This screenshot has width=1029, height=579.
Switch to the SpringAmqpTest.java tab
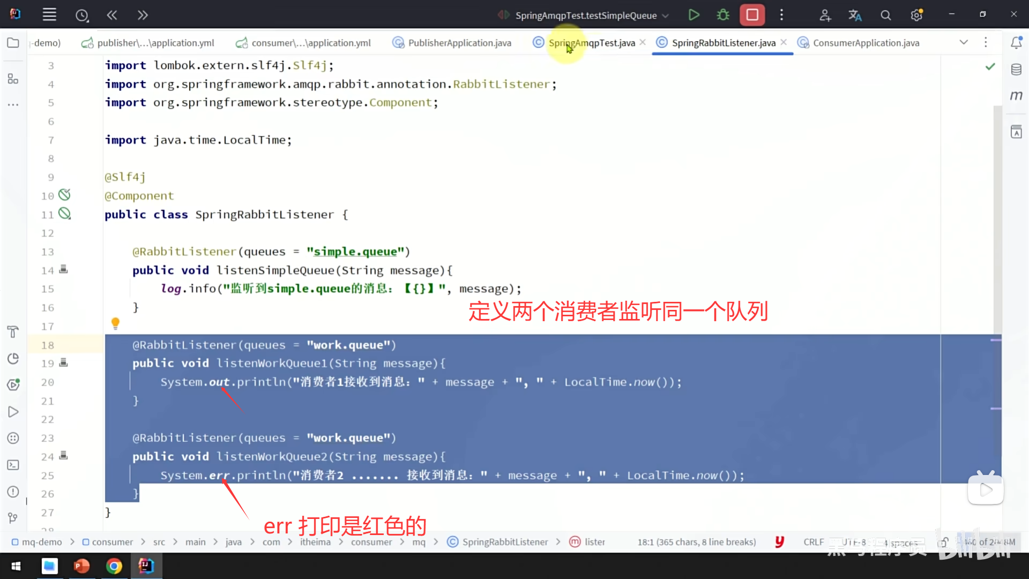coord(591,43)
